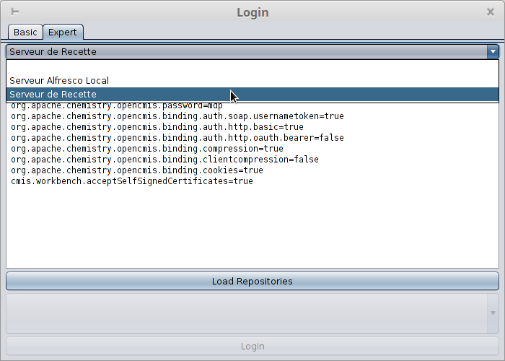Click the binding.compression=true line
This screenshot has height=361, width=505.
[147, 149]
